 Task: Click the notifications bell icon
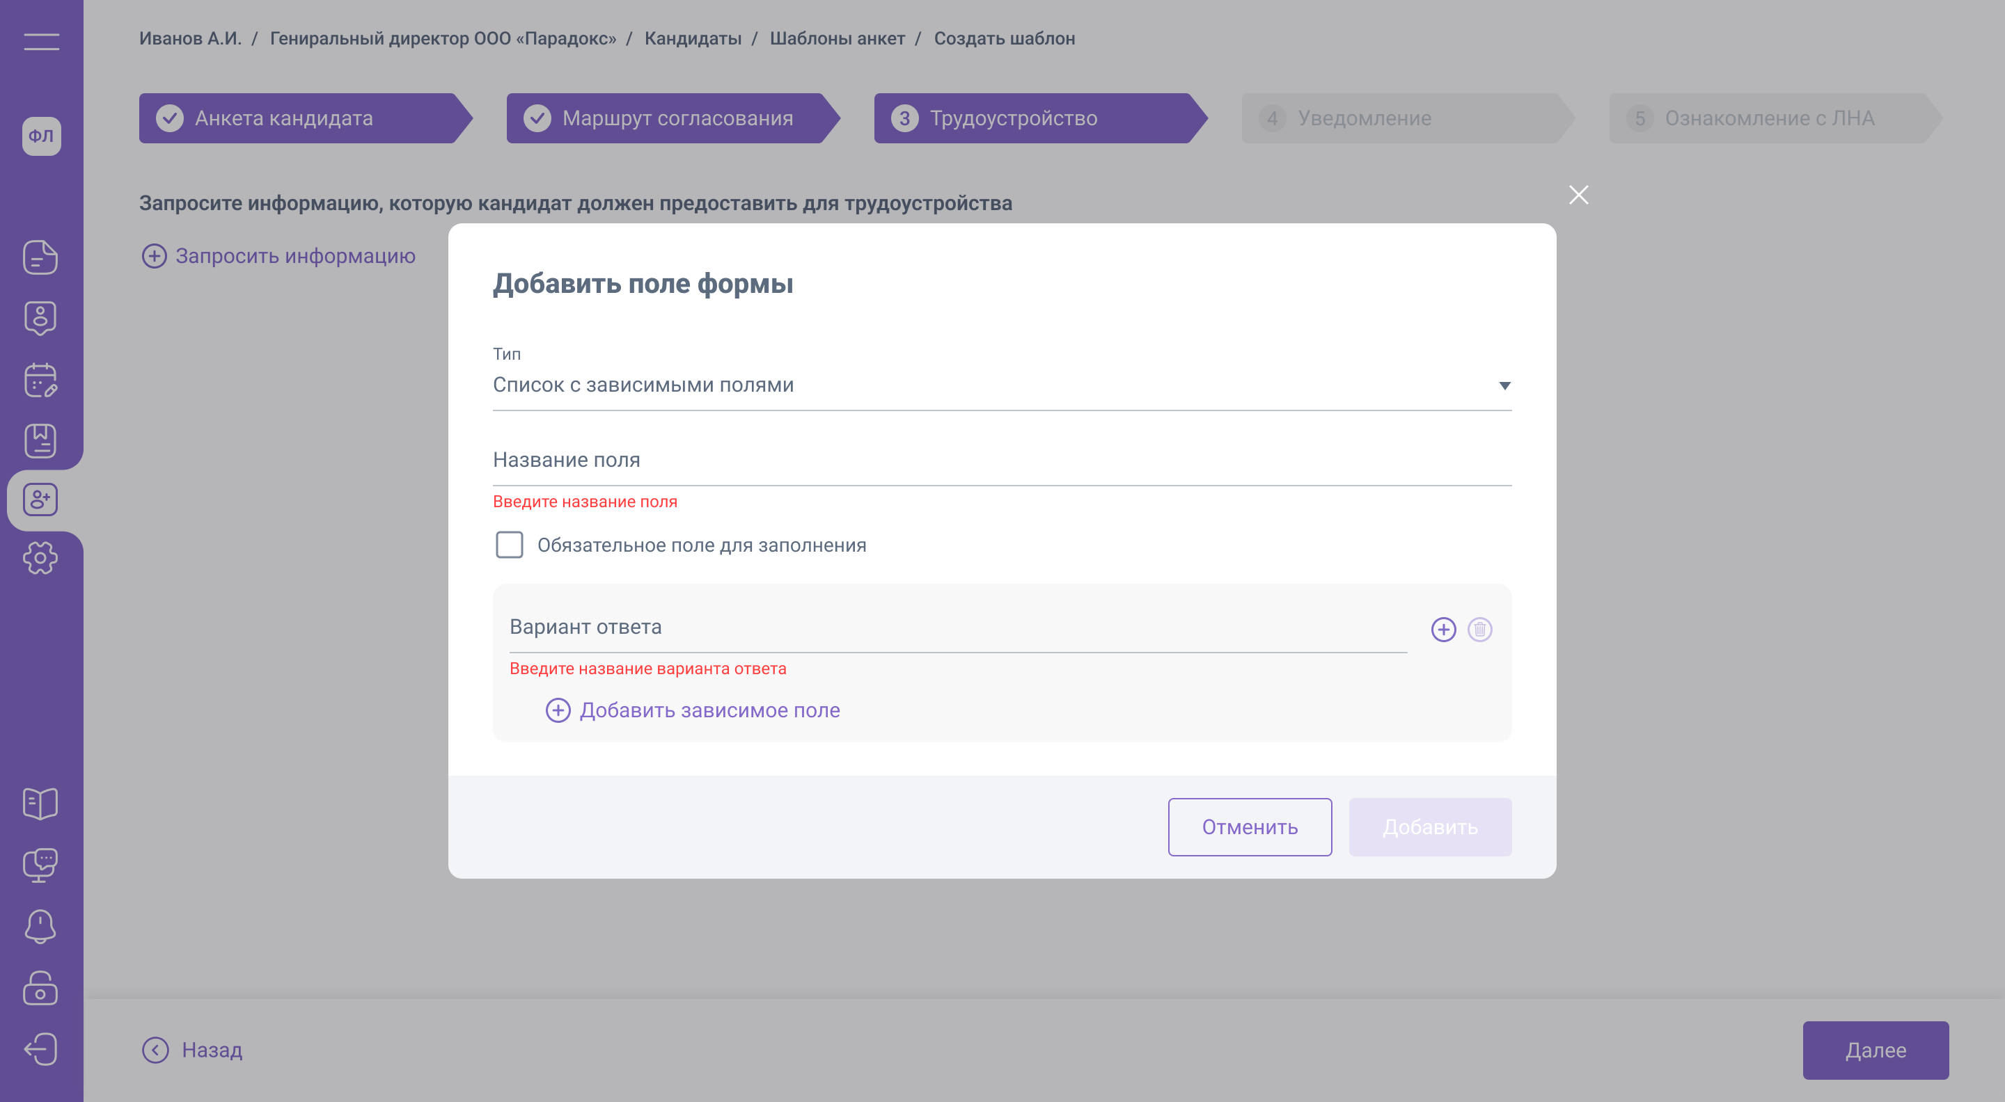[40, 926]
